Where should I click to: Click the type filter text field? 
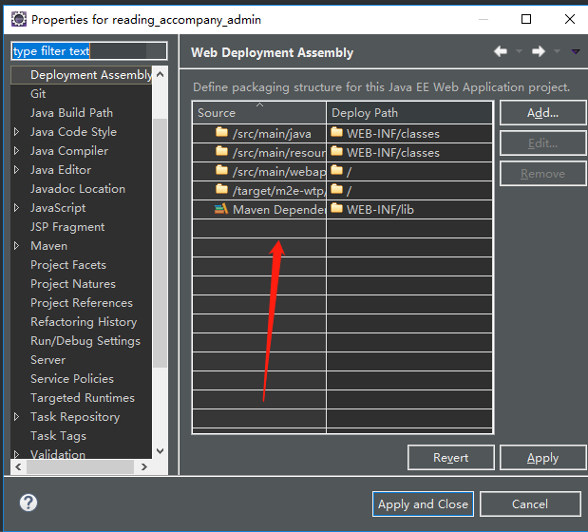coord(89,51)
